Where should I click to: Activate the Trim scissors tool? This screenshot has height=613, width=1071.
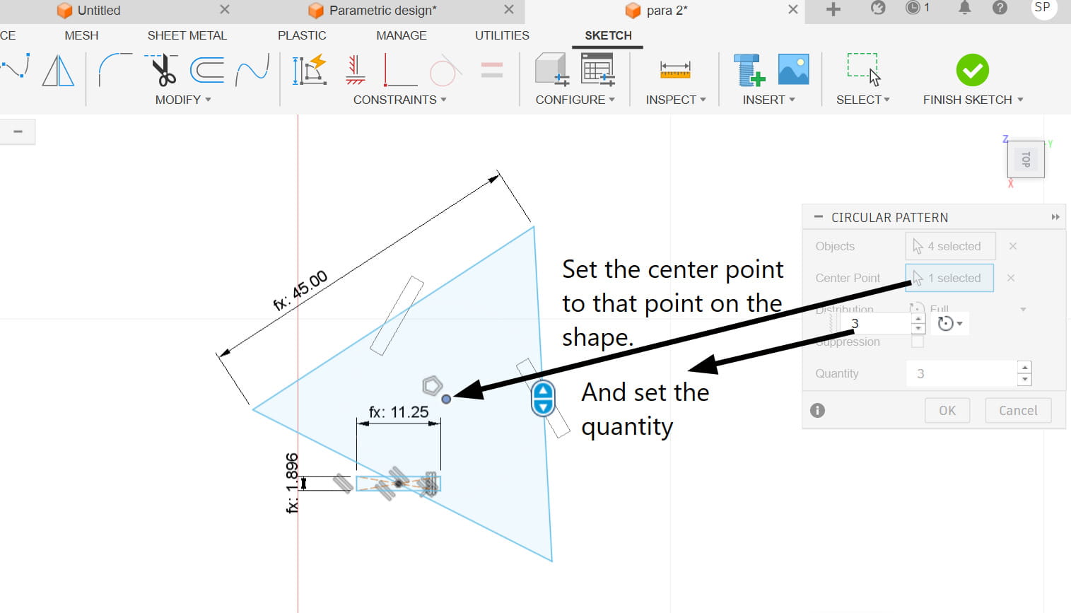pos(163,70)
